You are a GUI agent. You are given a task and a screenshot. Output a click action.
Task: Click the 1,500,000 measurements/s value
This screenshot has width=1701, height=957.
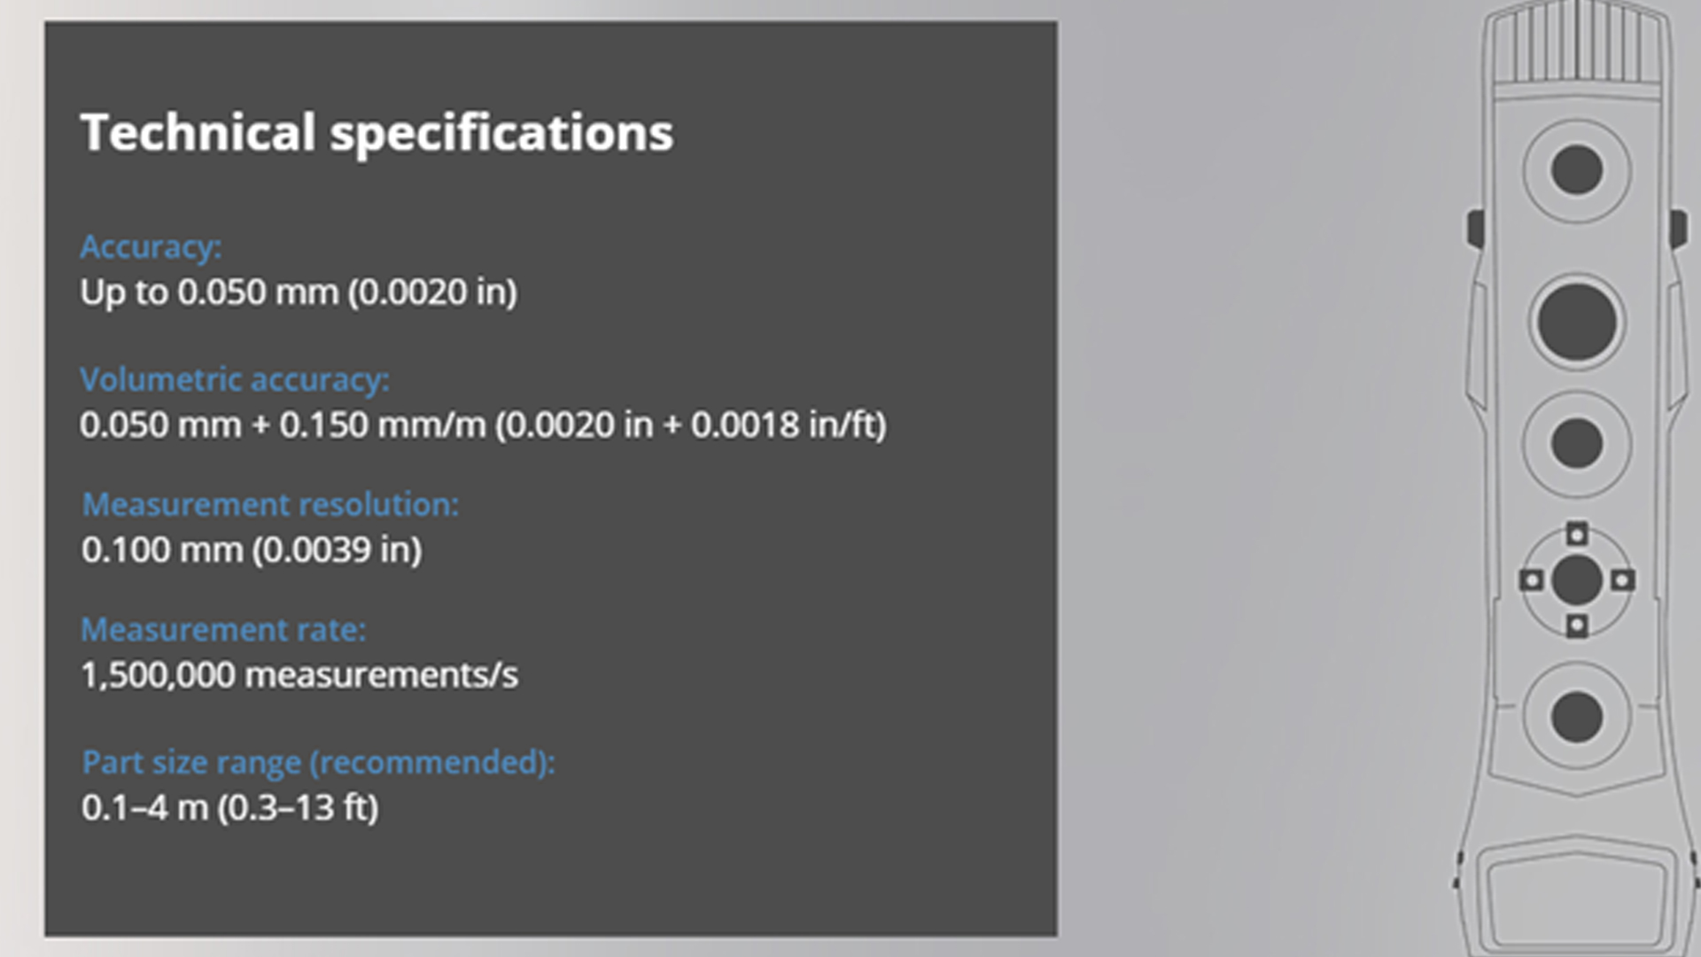coord(299,675)
